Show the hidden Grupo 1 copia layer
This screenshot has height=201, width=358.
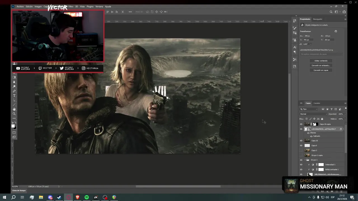click(301, 155)
